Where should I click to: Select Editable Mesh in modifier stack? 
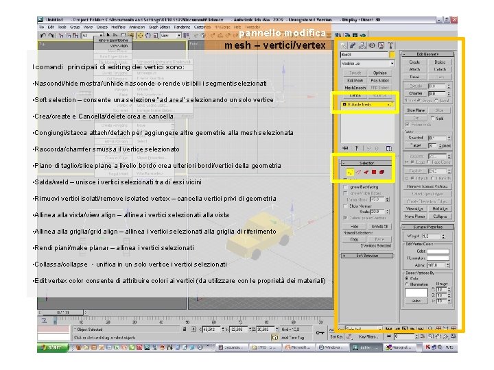click(367, 104)
